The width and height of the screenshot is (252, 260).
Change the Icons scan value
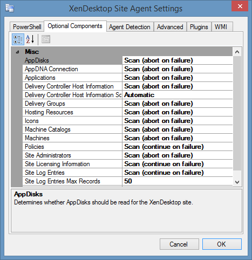coord(178,121)
